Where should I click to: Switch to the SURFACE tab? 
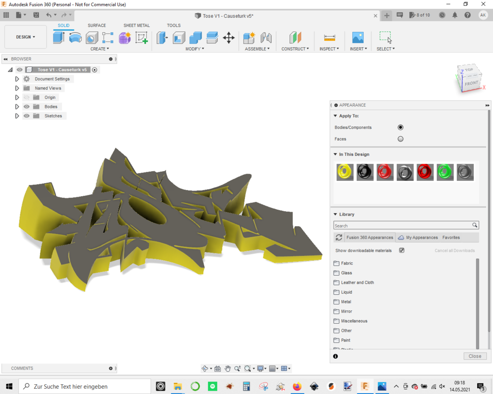[x=97, y=25]
